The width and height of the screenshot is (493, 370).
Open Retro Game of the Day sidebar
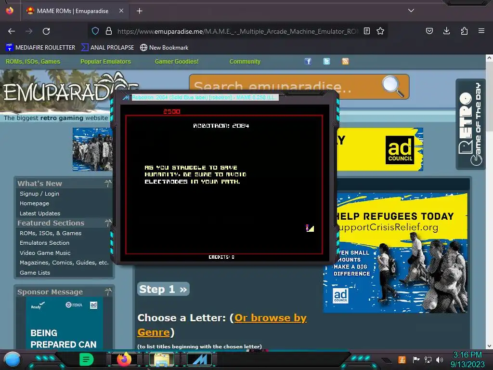(x=470, y=124)
